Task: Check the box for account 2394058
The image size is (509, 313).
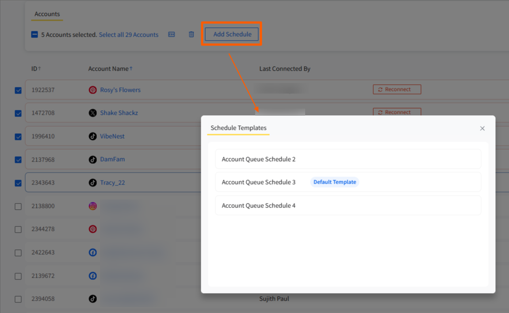Action: [18, 299]
